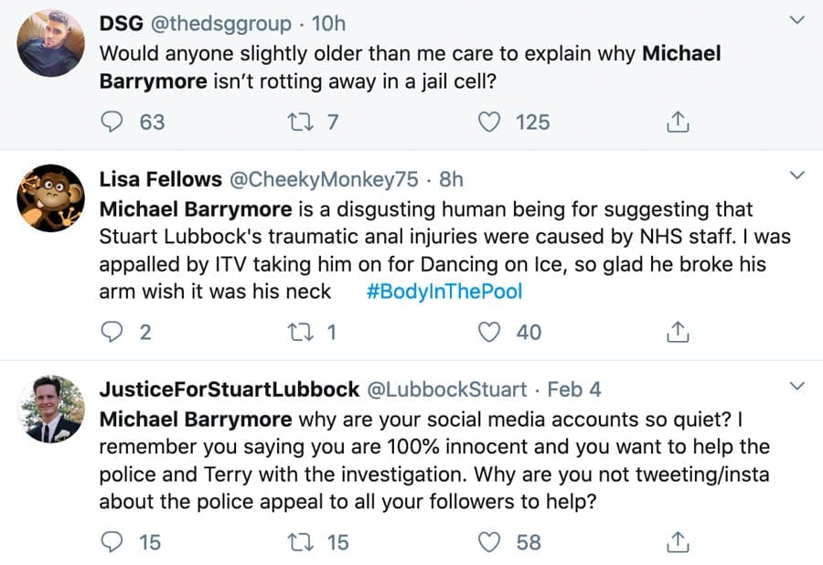
Task: Like the JusticeForStuartLubbock tweet
Action: (x=492, y=542)
